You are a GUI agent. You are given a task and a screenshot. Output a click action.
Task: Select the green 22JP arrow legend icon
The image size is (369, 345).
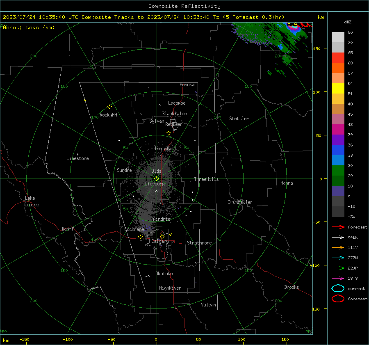click(338, 268)
